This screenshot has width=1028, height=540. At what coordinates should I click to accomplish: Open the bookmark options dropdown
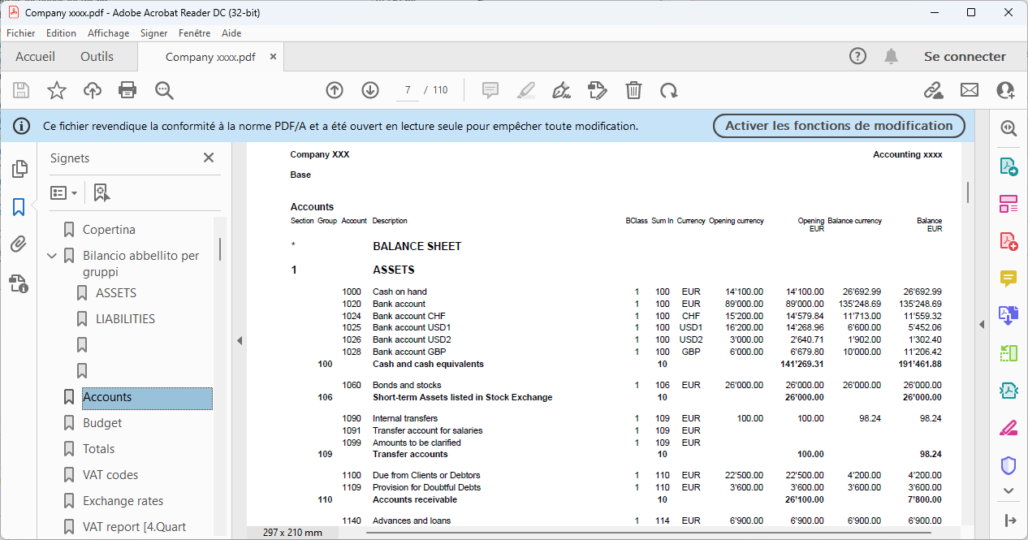(x=64, y=192)
